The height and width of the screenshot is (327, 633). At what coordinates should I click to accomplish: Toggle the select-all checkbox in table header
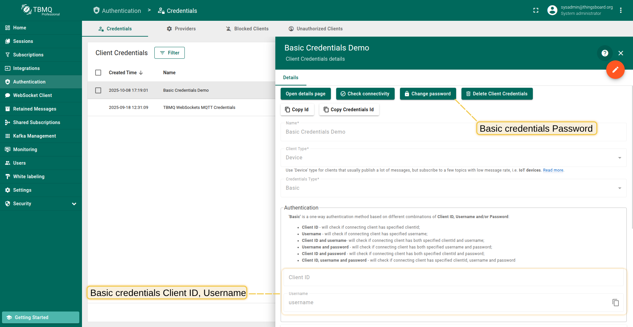pos(98,73)
